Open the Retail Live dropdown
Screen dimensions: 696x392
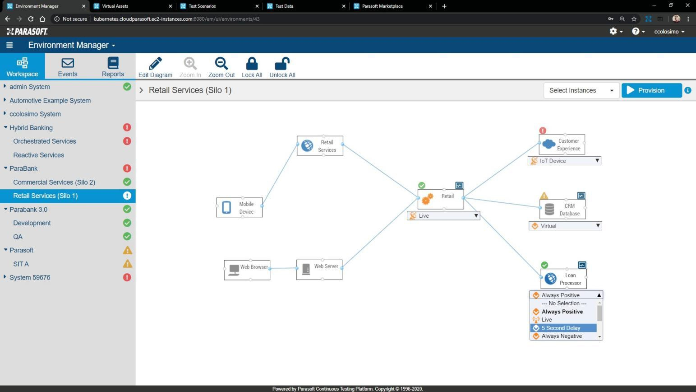pyautogui.click(x=443, y=216)
